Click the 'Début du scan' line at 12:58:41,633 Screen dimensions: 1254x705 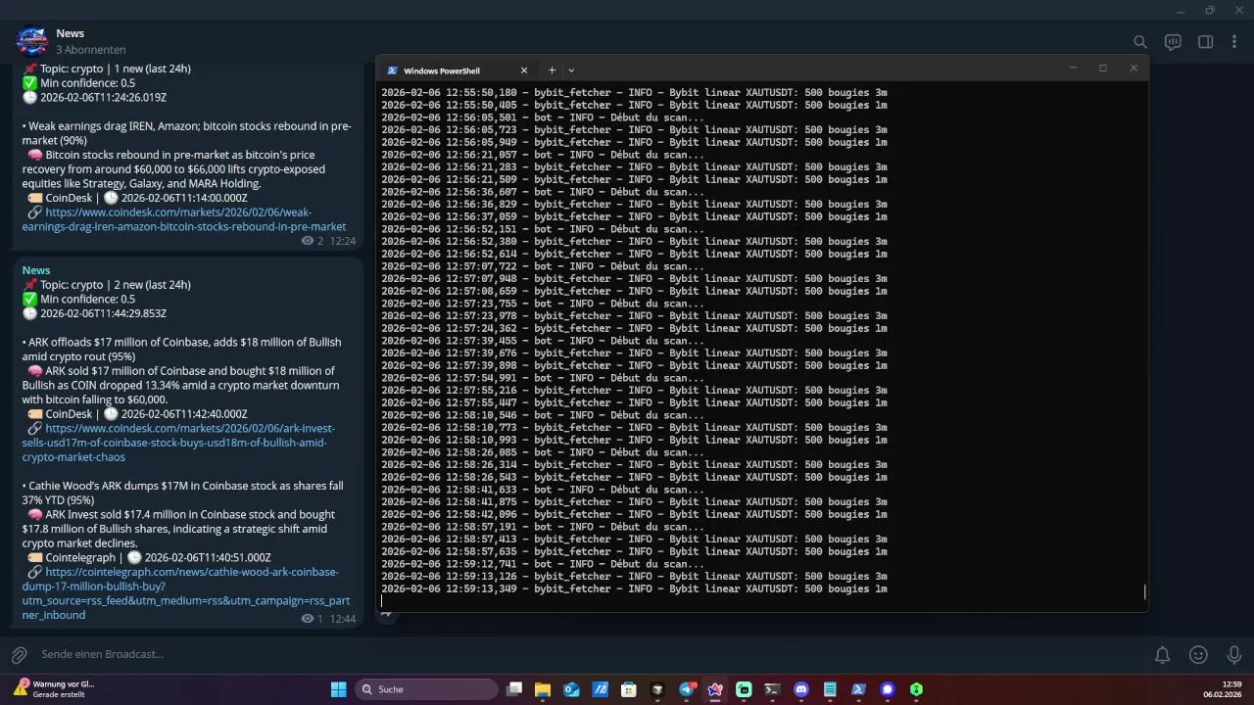[x=543, y=490]
